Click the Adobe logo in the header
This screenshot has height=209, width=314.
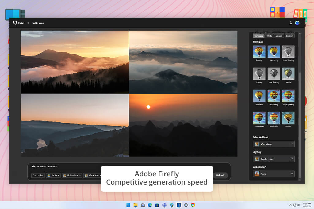pyautogui.click(x=15, y=23)
